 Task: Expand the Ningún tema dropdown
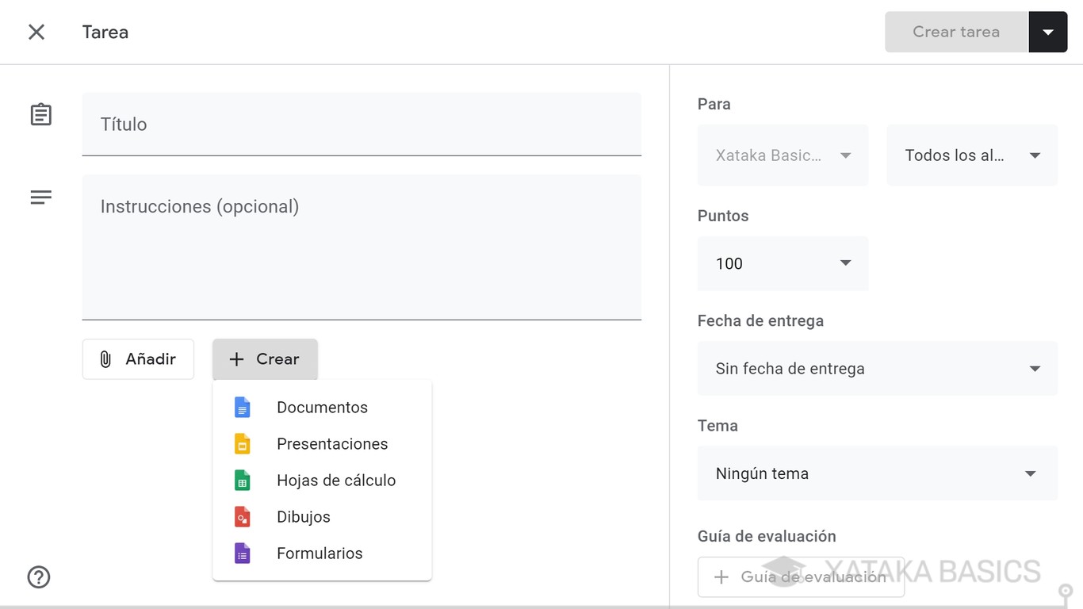pyautogui.click(x=878, y=473)
